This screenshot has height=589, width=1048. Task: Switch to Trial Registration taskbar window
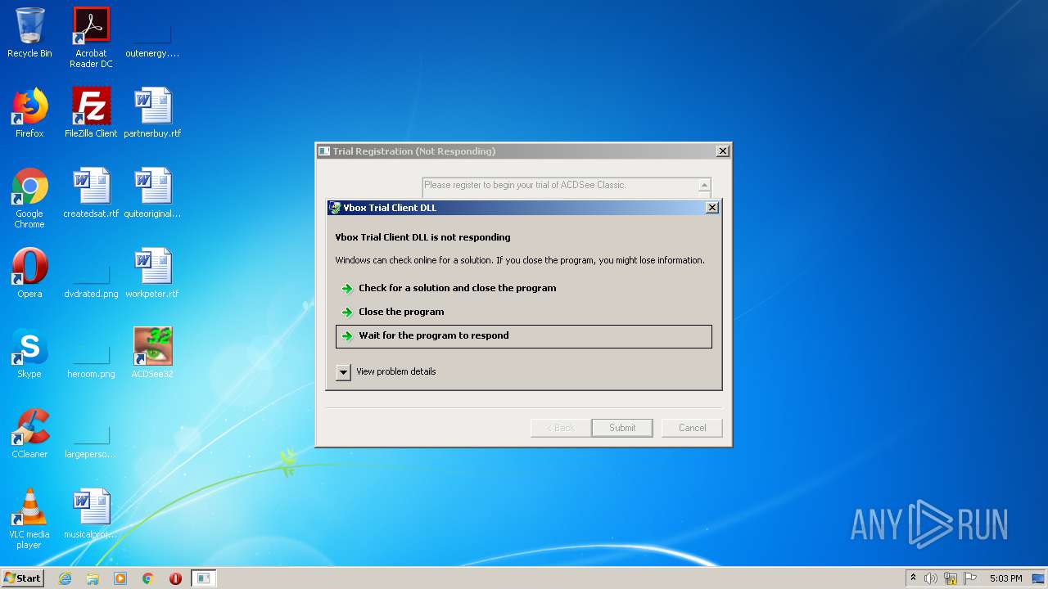tap(204, 578)
